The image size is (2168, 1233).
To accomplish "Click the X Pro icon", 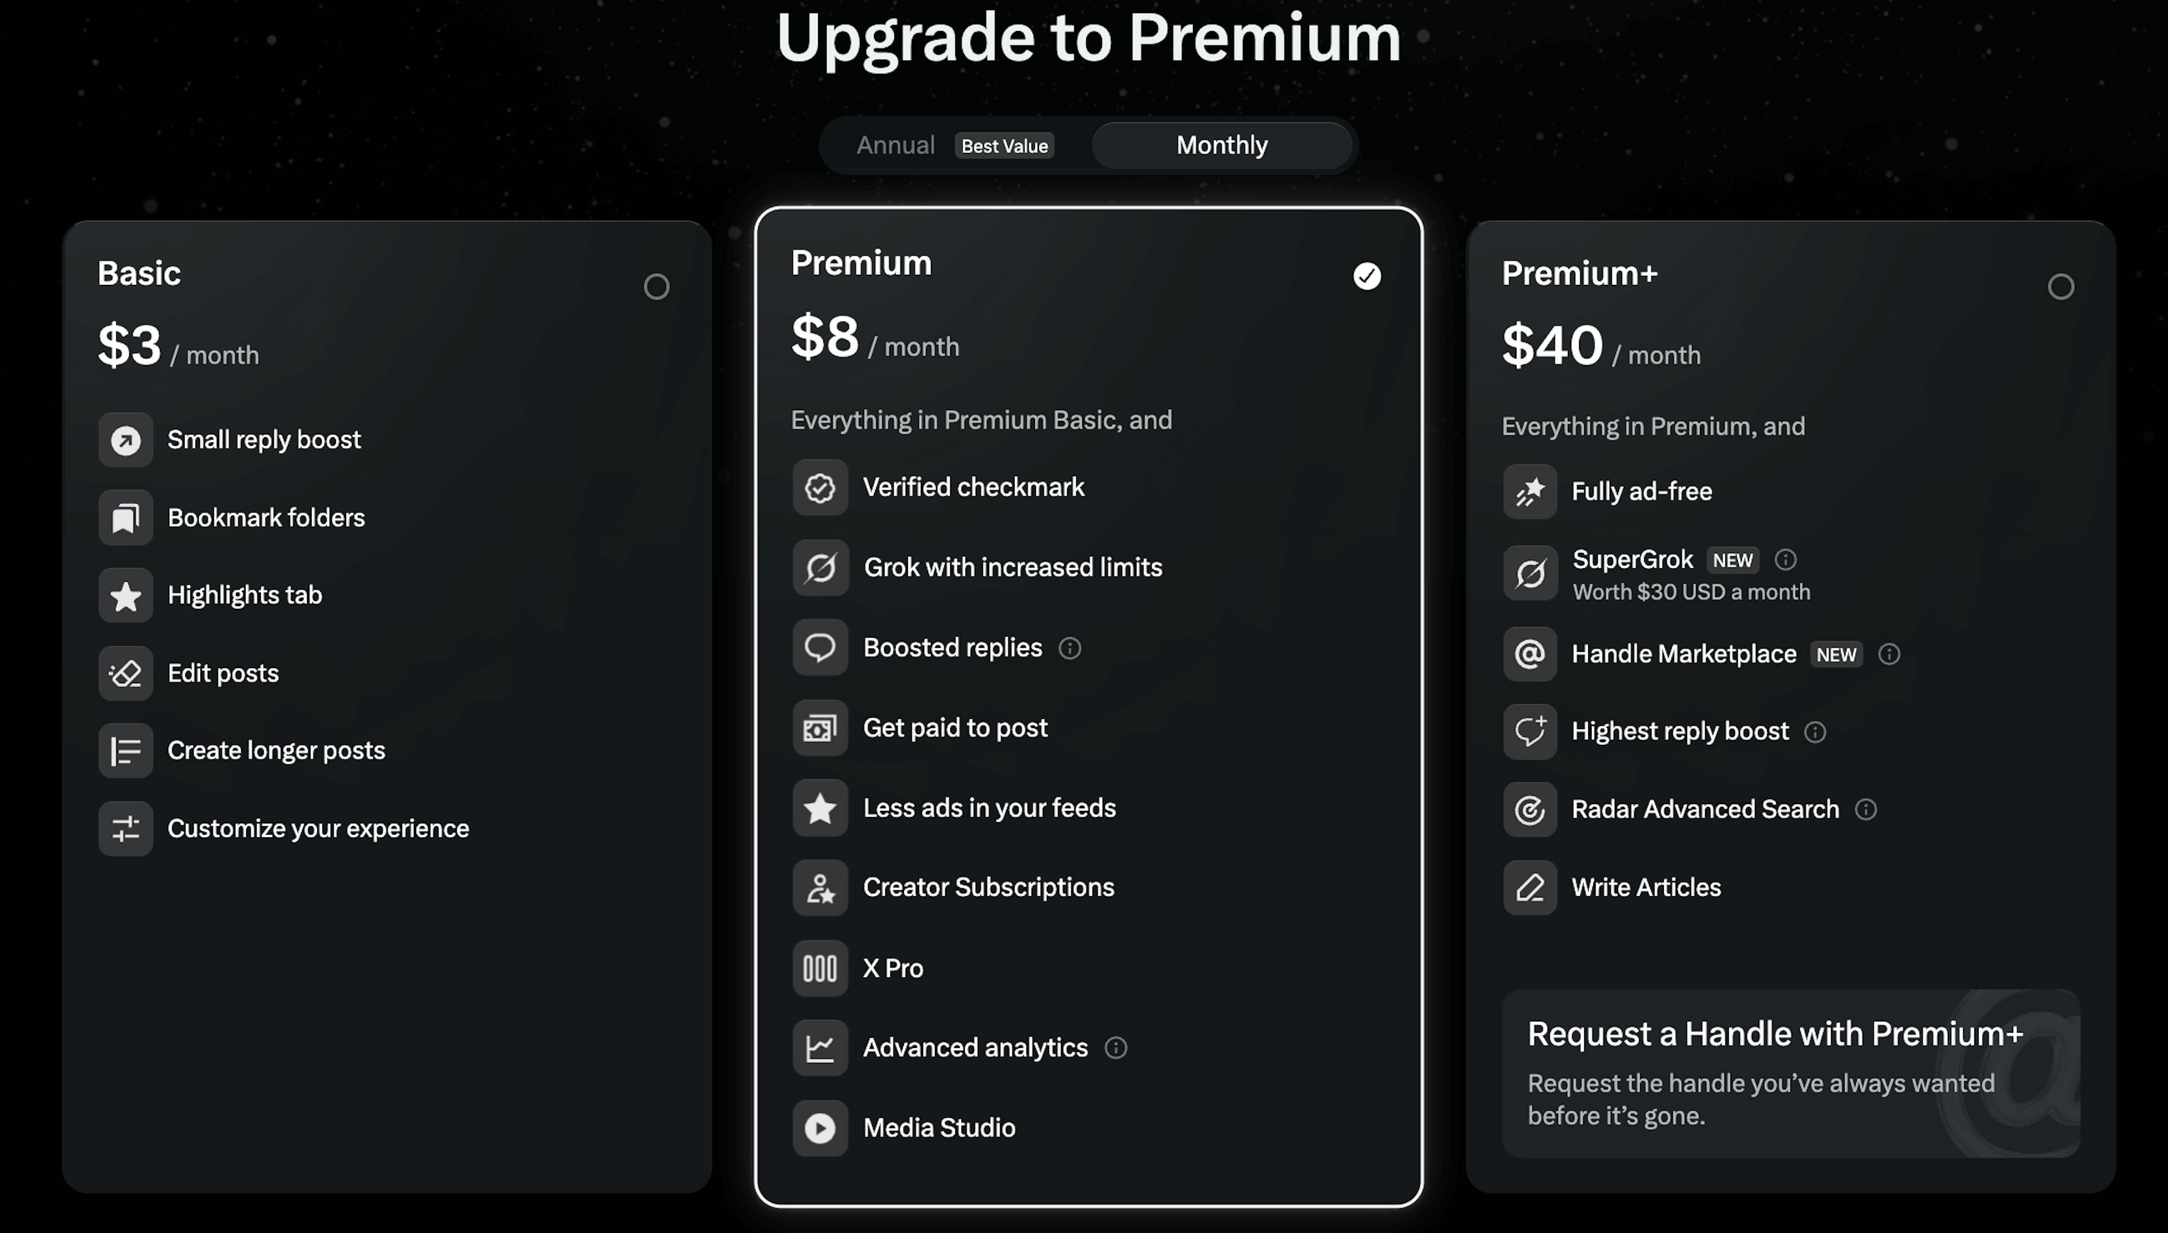I will (819, 968).
